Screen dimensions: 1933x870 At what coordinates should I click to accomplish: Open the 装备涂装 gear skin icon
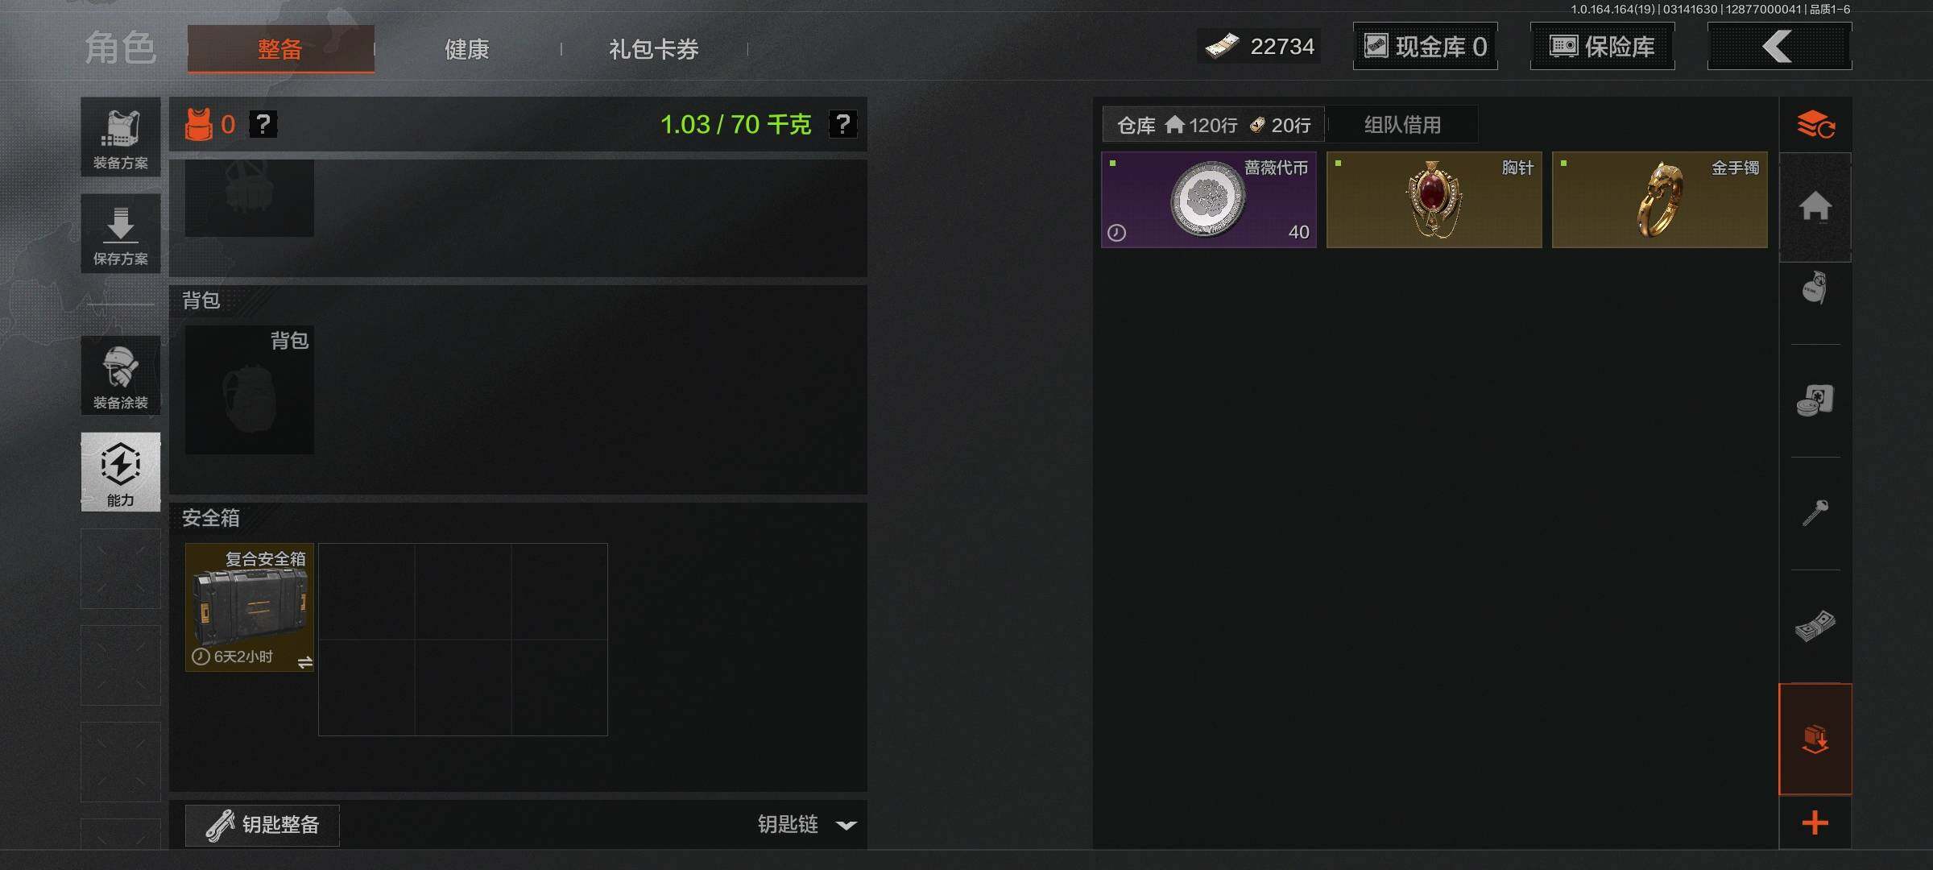[121, 376]
